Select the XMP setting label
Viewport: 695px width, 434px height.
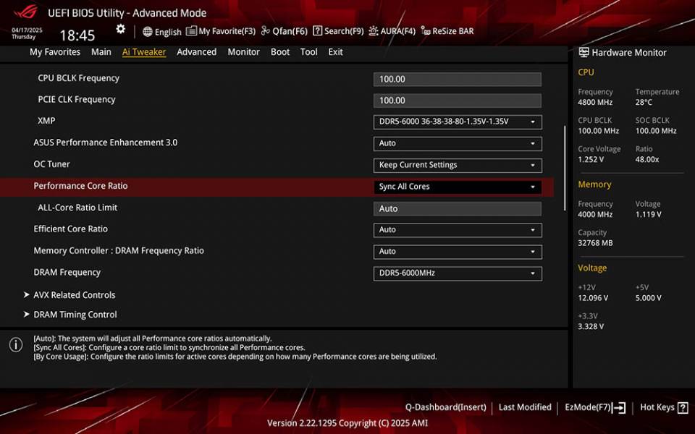(x=46, y=121)
